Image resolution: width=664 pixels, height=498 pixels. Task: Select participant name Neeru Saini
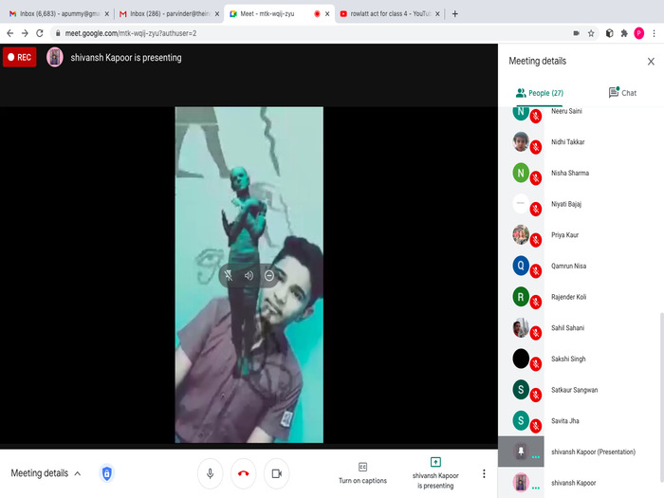coord(566,111)
